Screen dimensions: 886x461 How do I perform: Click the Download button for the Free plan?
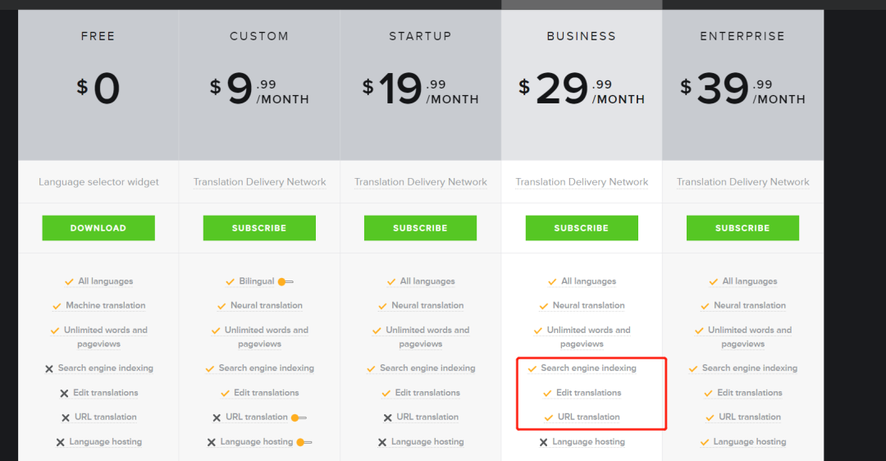(x=98, y=228)
